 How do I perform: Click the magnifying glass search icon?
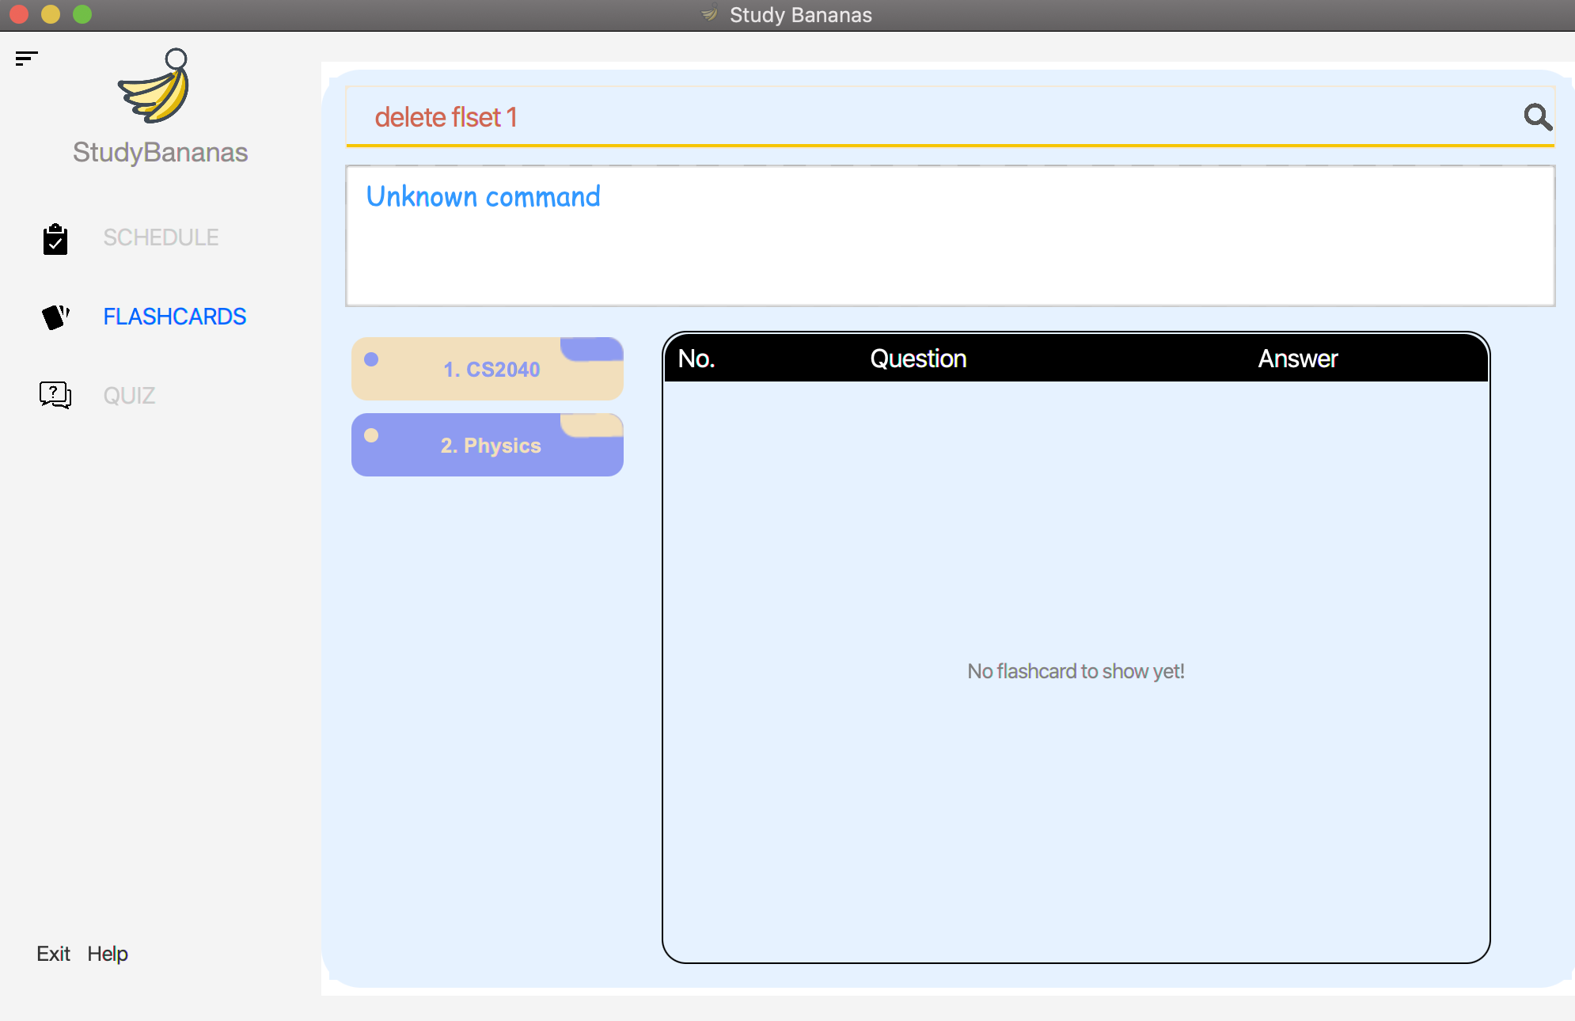(x=1537, y=117)
